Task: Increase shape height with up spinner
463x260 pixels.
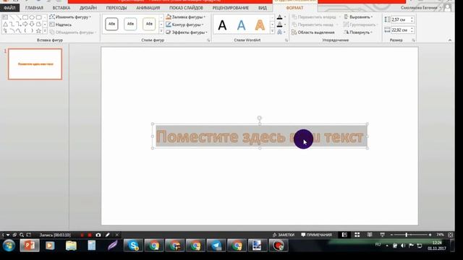Action: pos(412,18)
